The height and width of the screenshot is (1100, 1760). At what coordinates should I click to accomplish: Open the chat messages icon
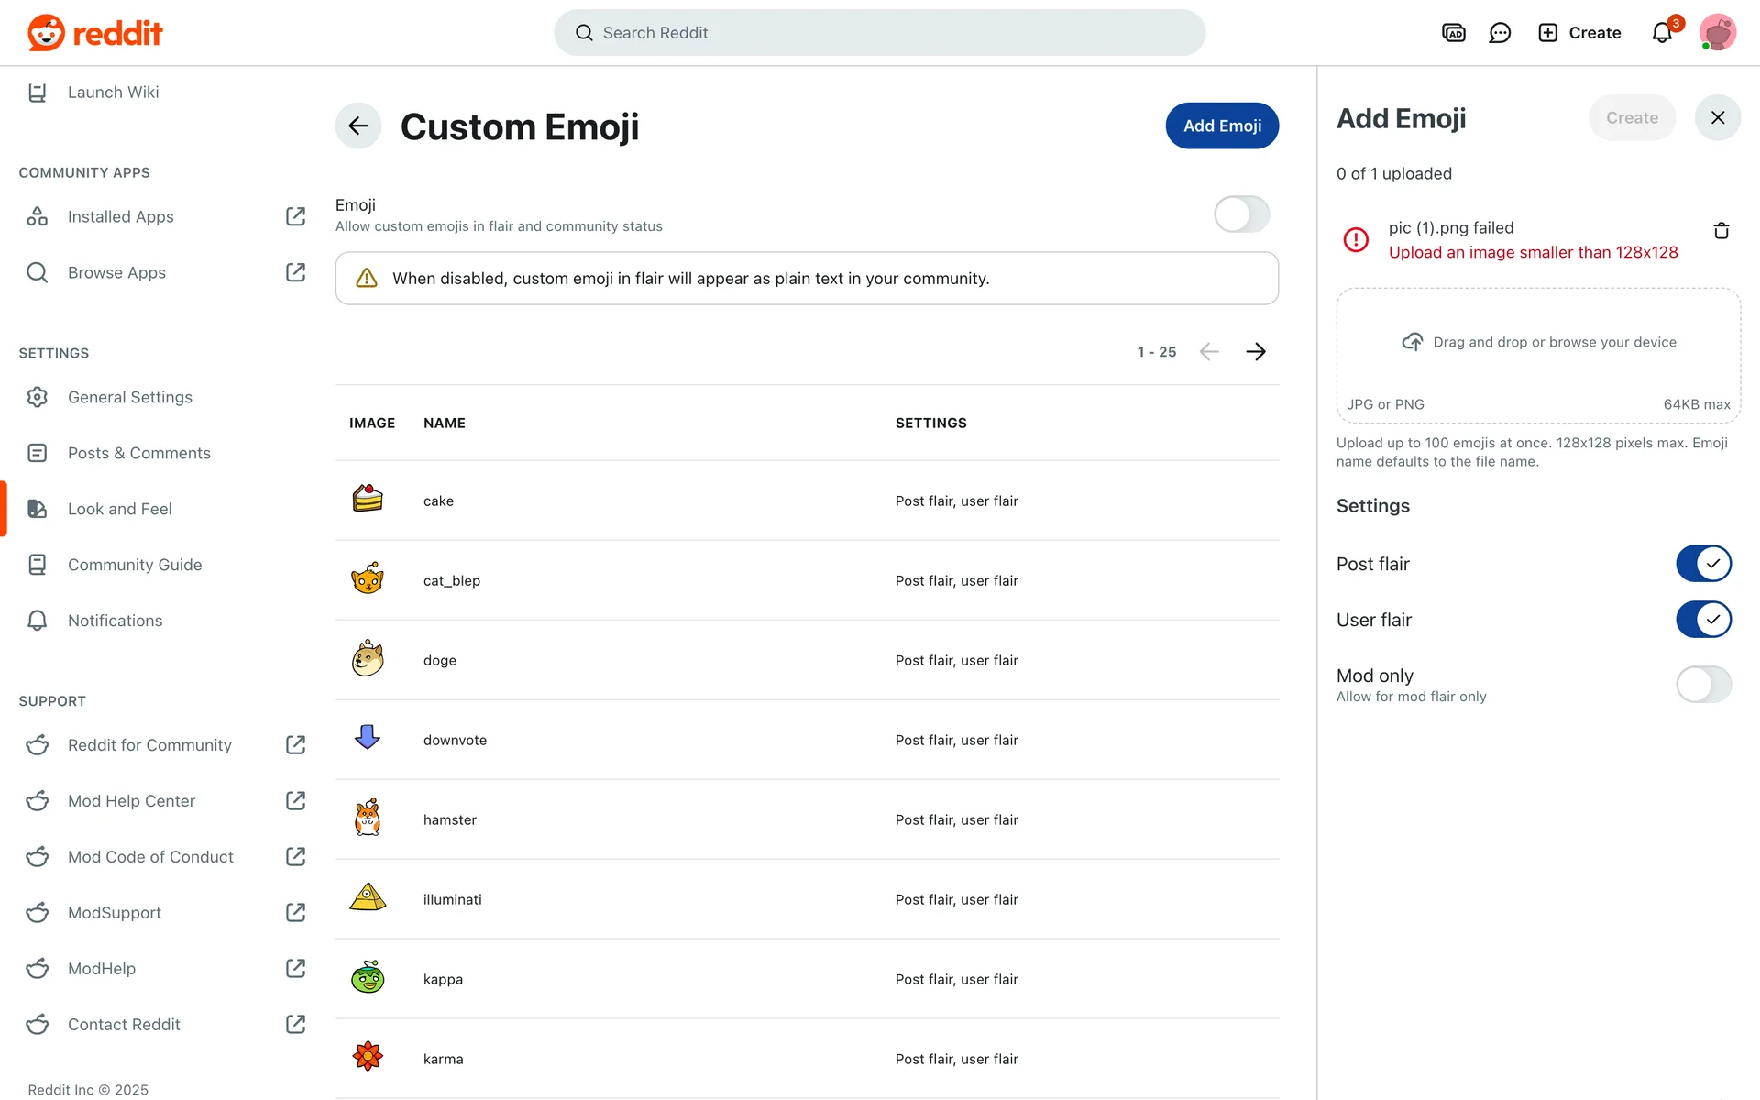click(1500, 33)
